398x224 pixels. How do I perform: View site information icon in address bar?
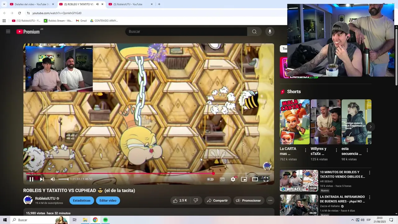tap(28, 13)
